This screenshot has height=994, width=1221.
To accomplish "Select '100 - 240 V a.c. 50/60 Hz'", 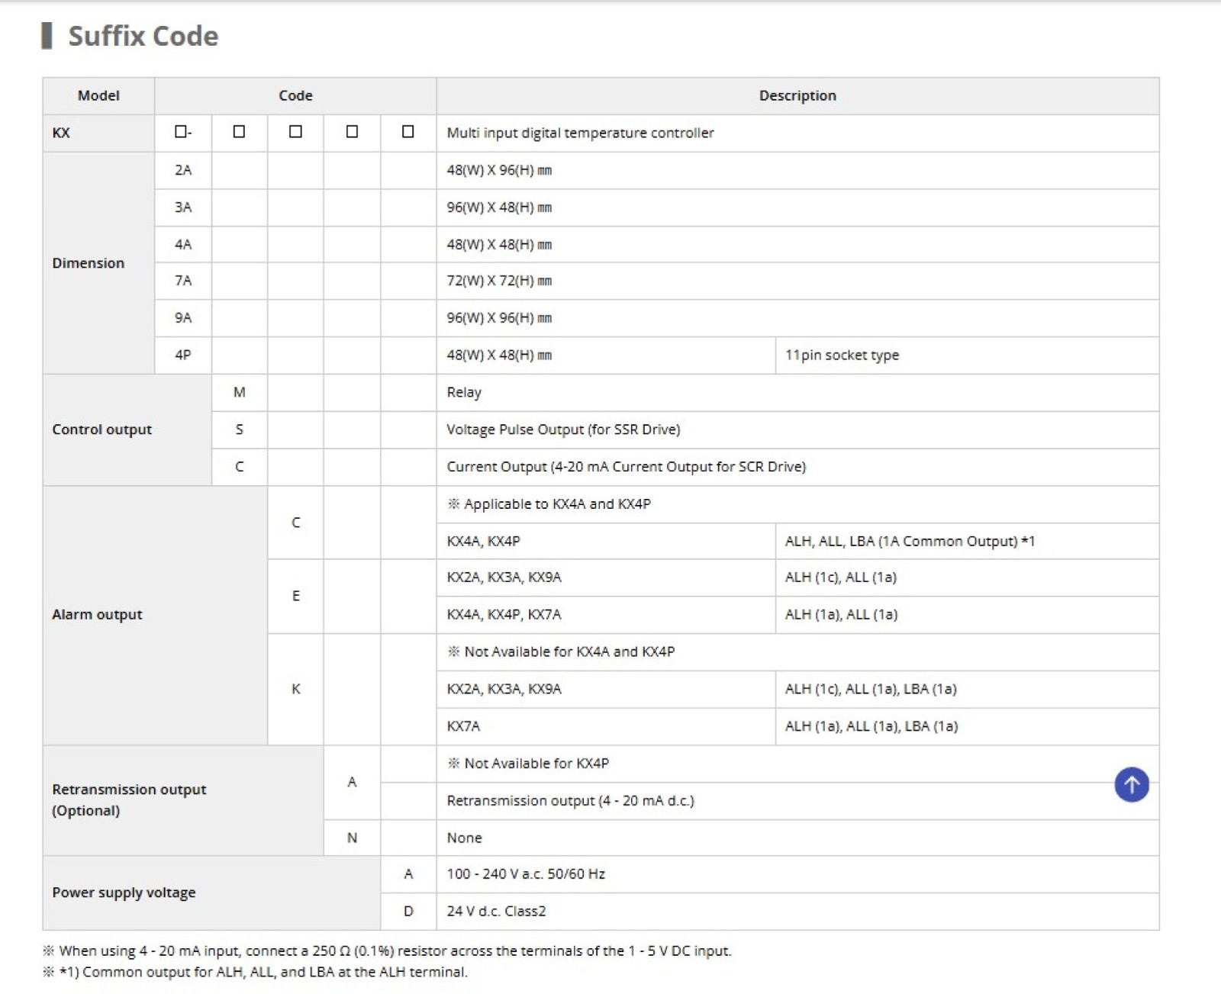I will [x=526, y=874].
